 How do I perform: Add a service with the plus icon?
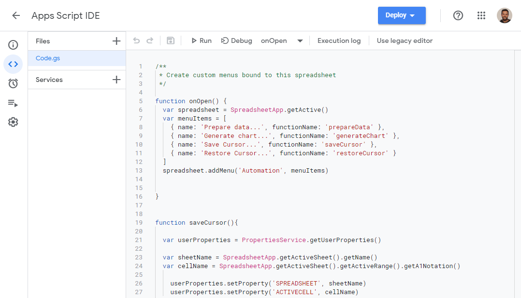tap(116, 79)
